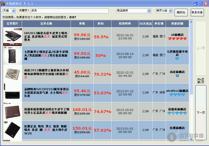Viewport: 209px width, 146px height.
Task: Click the 佐朋正品 钱包 product name
Action: (x=46, y=130)
